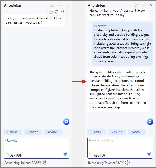Give thumbs down to Lumi greeting message
The height and width of the screenshot is (168, 156).
tap(57, 12)
